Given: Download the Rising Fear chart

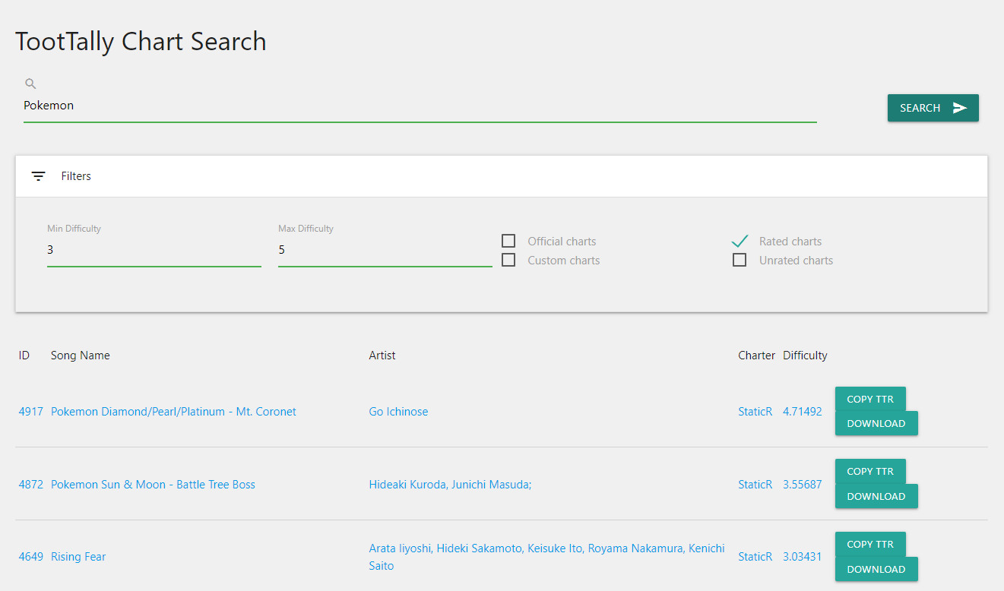Looking at the screenshot, I should (x=876, y=569).
